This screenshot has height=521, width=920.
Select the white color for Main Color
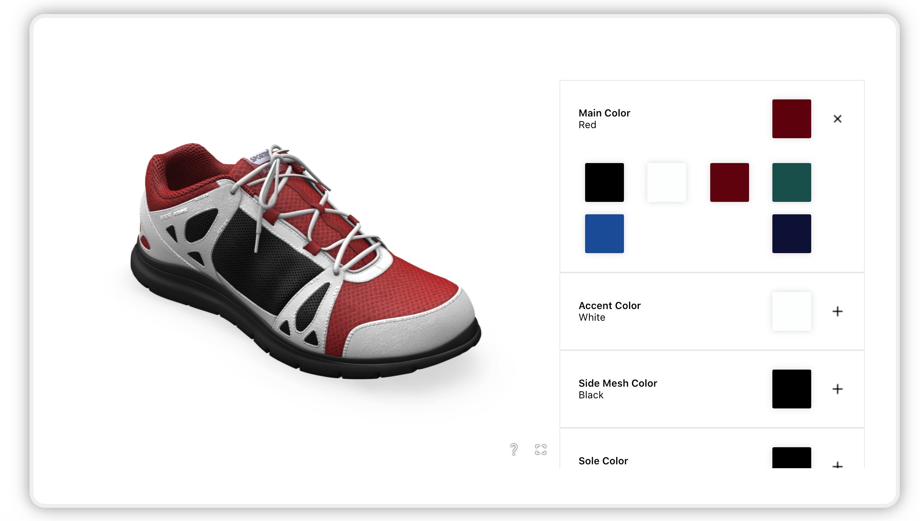pos(667,182)
